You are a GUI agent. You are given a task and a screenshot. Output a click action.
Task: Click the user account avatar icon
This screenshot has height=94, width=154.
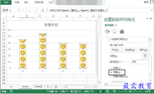point(152,2)
